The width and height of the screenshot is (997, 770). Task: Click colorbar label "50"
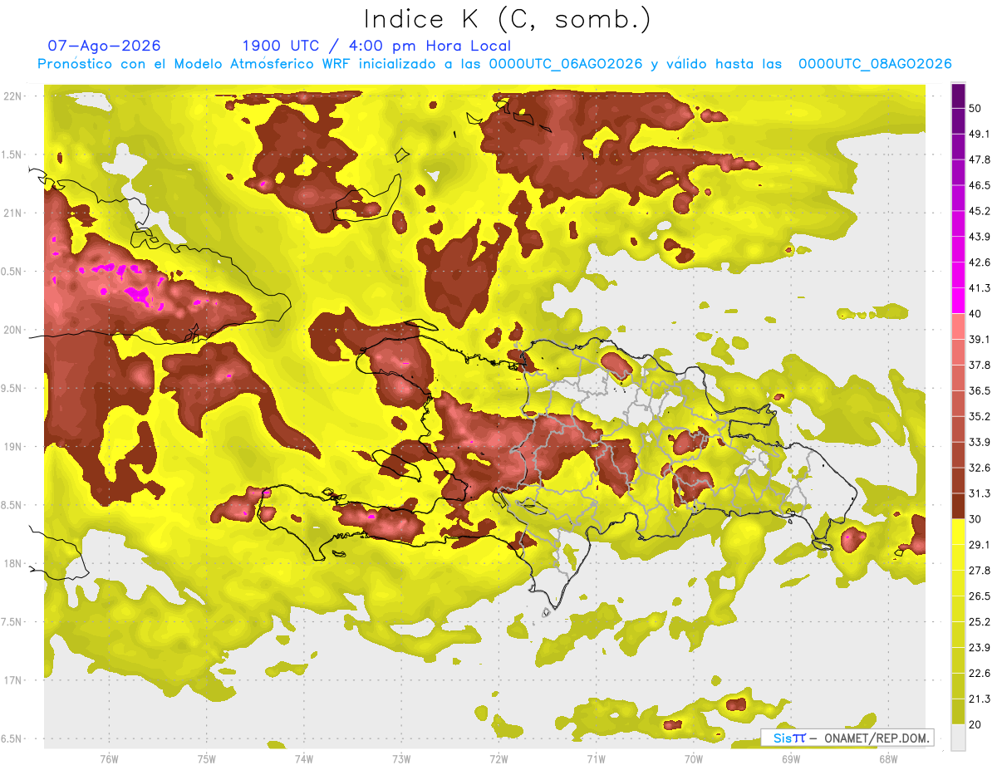pos(975,108)
